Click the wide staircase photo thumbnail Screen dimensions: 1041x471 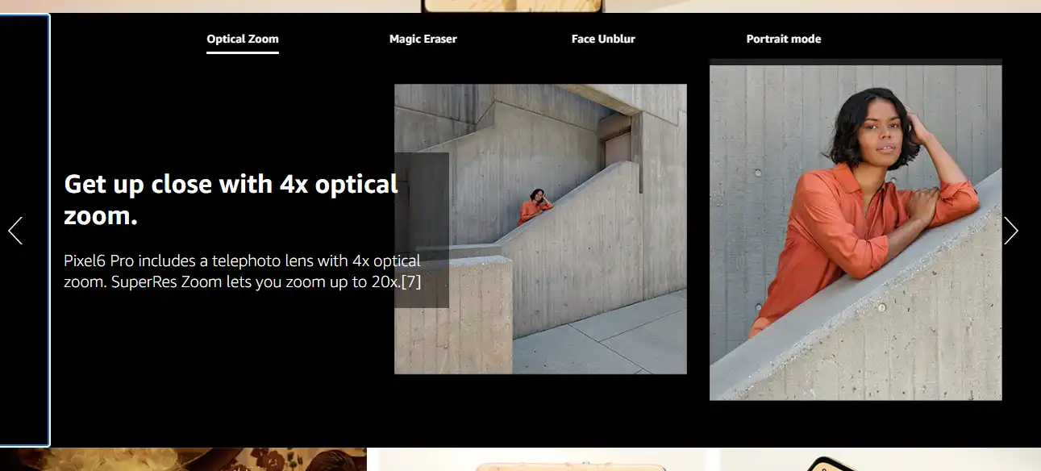coord(540,229)
